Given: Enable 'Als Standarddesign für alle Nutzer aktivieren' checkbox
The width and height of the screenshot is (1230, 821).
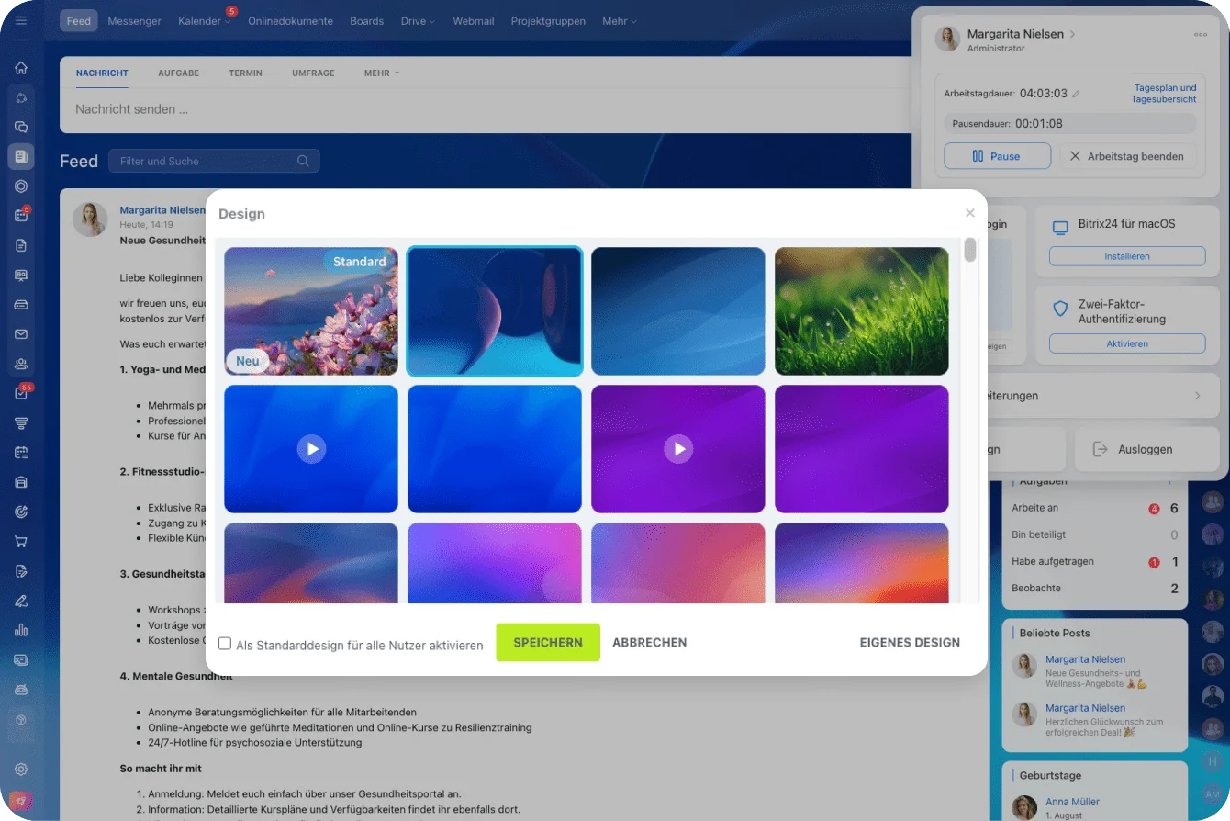Looking at the screenshot, I should pos(225,644).
